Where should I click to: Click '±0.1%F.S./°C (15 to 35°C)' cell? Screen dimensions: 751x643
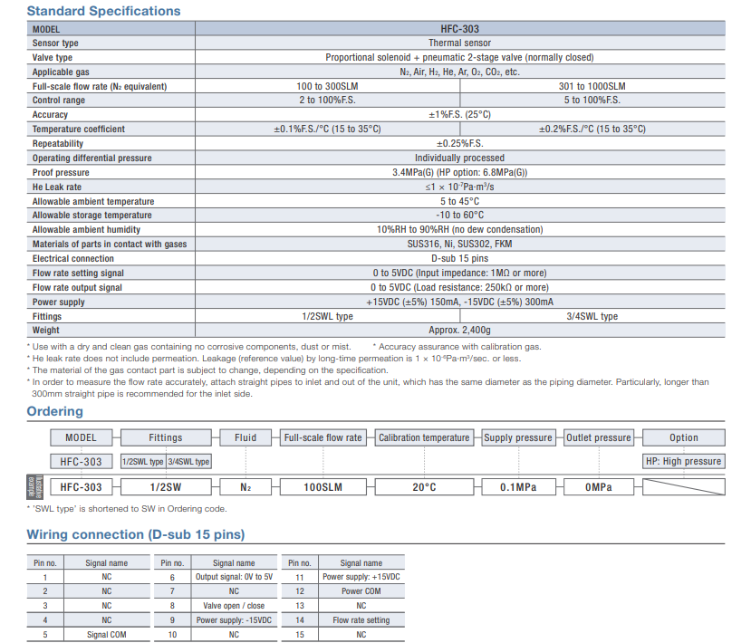click(328, 130)
